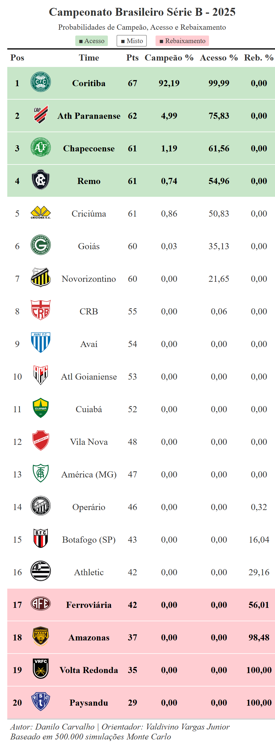Click the Criciúma E.C. logo
275x747 pixels.
[x=41, y=213]
